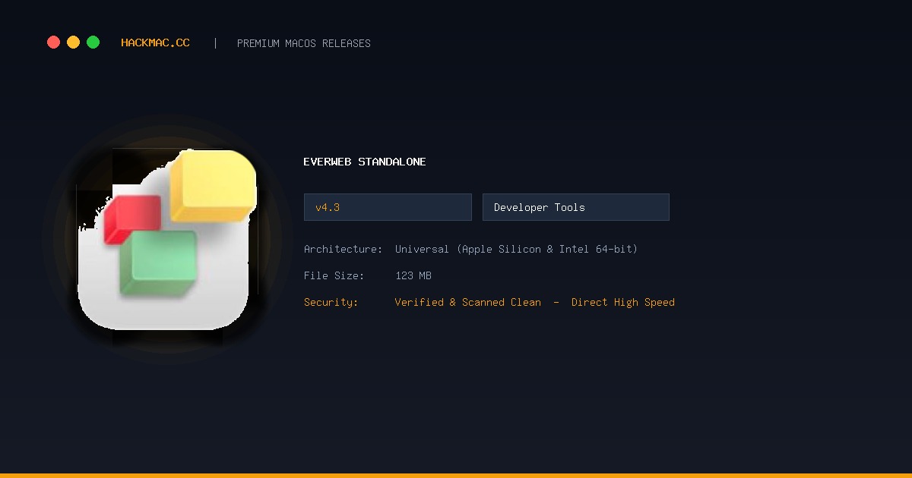Select the v4.3 version box
The image size is (912, 478).
click(x=388, y=207)
